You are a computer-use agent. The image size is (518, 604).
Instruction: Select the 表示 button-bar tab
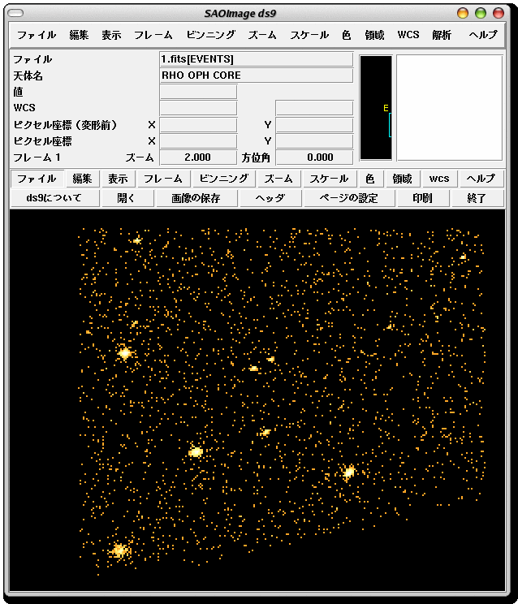click(118, 179)
